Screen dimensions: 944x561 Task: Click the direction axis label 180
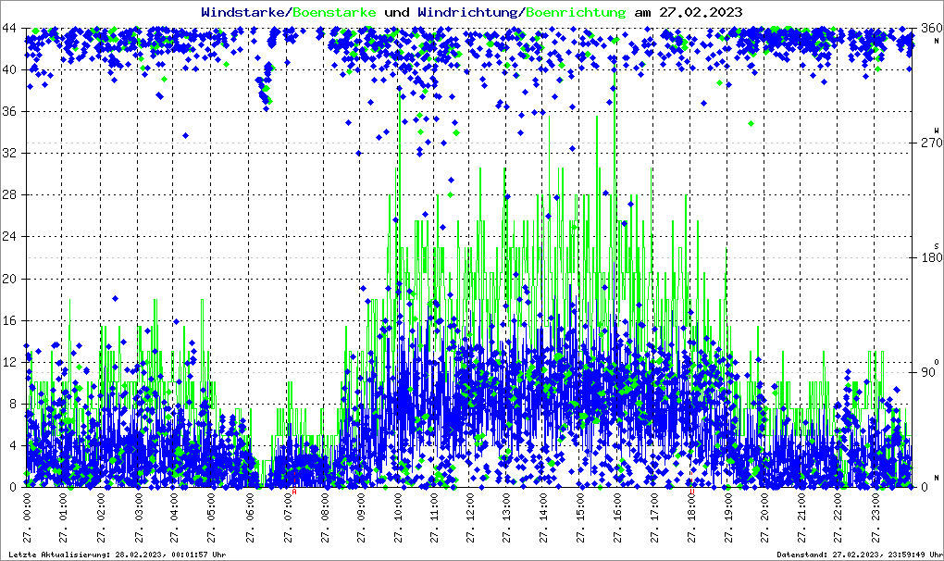(x=932, y=257)
